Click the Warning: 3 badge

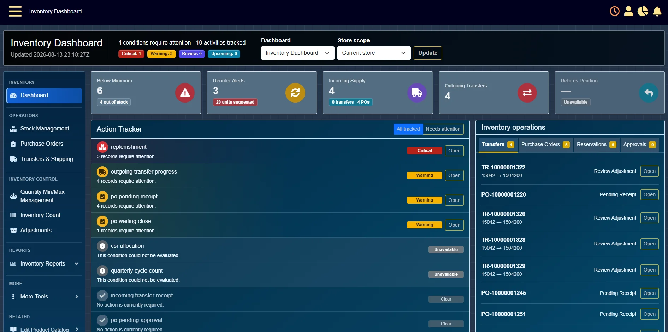point(161,54)
